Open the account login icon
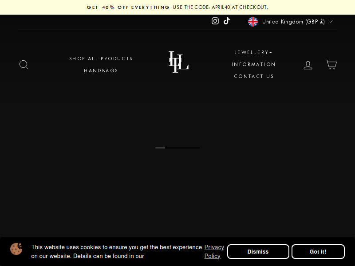355x266 pixels. click(308, 65)
